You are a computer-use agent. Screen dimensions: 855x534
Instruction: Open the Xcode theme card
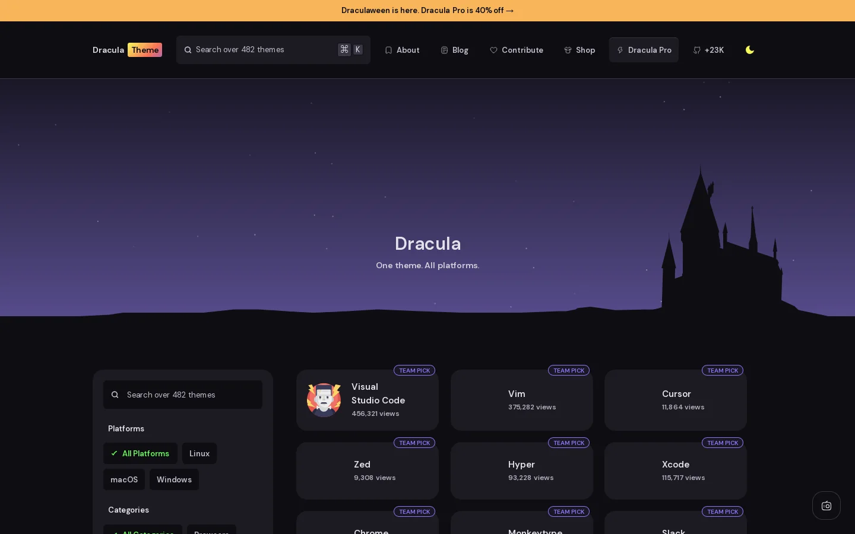[x=676, y=471]
